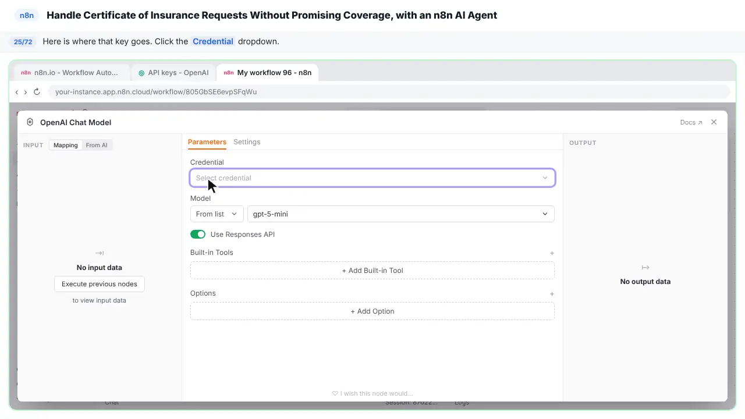The image size is (745, 419).
Task: Click the Model field label
Action: [201, 198]
